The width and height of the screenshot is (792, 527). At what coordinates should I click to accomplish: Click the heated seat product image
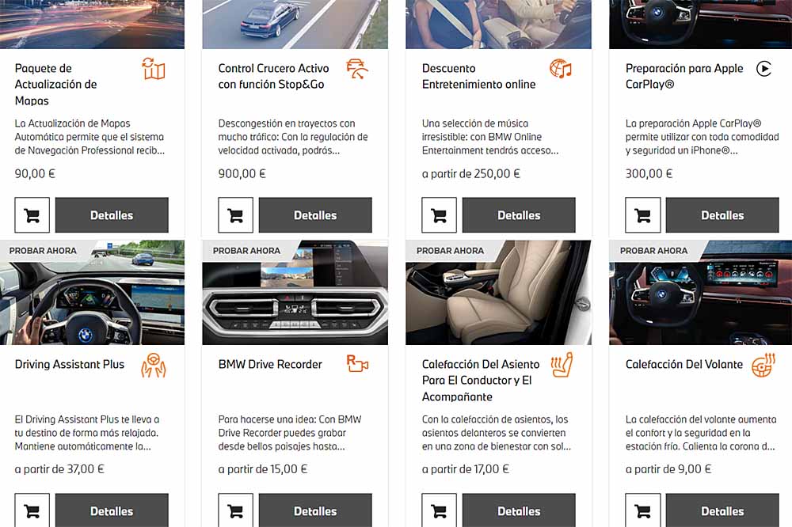498,293
